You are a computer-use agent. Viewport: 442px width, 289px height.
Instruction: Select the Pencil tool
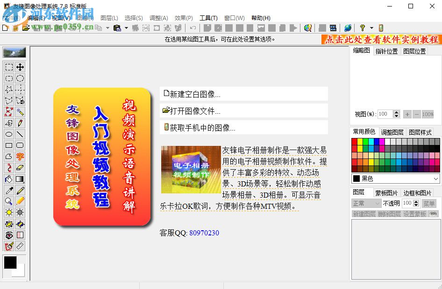coord(19,190)
